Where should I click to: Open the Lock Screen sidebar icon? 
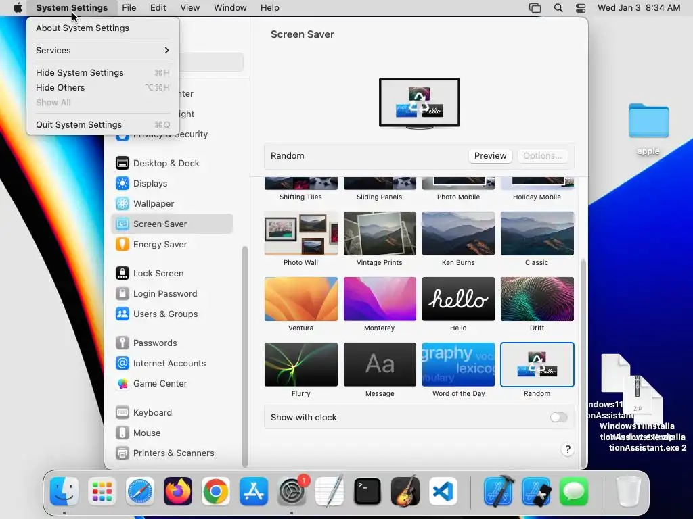pos(122,273)
